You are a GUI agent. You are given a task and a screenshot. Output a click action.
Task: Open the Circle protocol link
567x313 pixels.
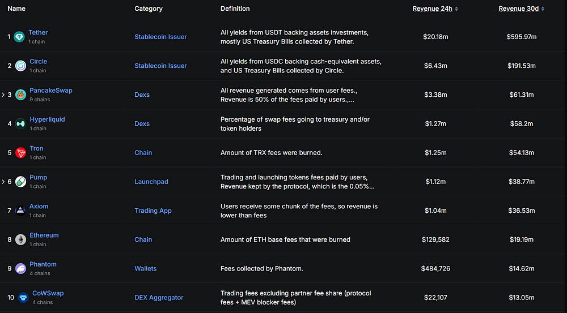(39, 61)
